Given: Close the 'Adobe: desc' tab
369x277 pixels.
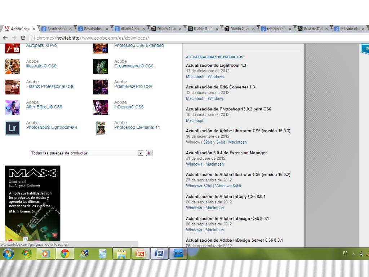Looking at the screenshot, I should (34, 29).
